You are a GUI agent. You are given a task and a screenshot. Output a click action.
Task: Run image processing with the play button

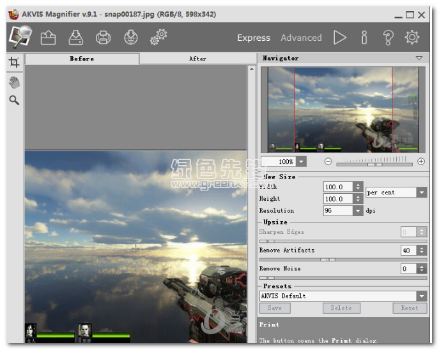[x=339, y=38]
